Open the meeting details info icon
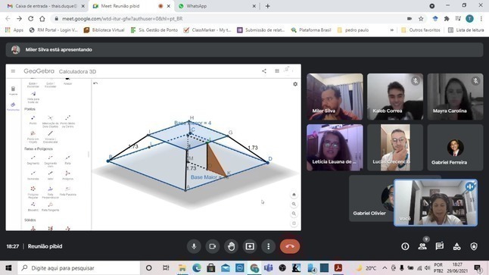489x275 pixels. click(x=405, y=246)
